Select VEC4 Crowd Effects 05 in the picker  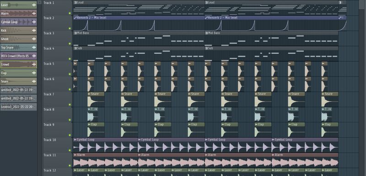click(x=18, y=56)
